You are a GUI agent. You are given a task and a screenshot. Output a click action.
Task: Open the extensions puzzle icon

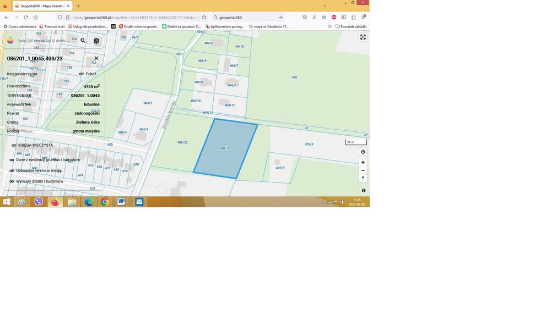point(354,17)
